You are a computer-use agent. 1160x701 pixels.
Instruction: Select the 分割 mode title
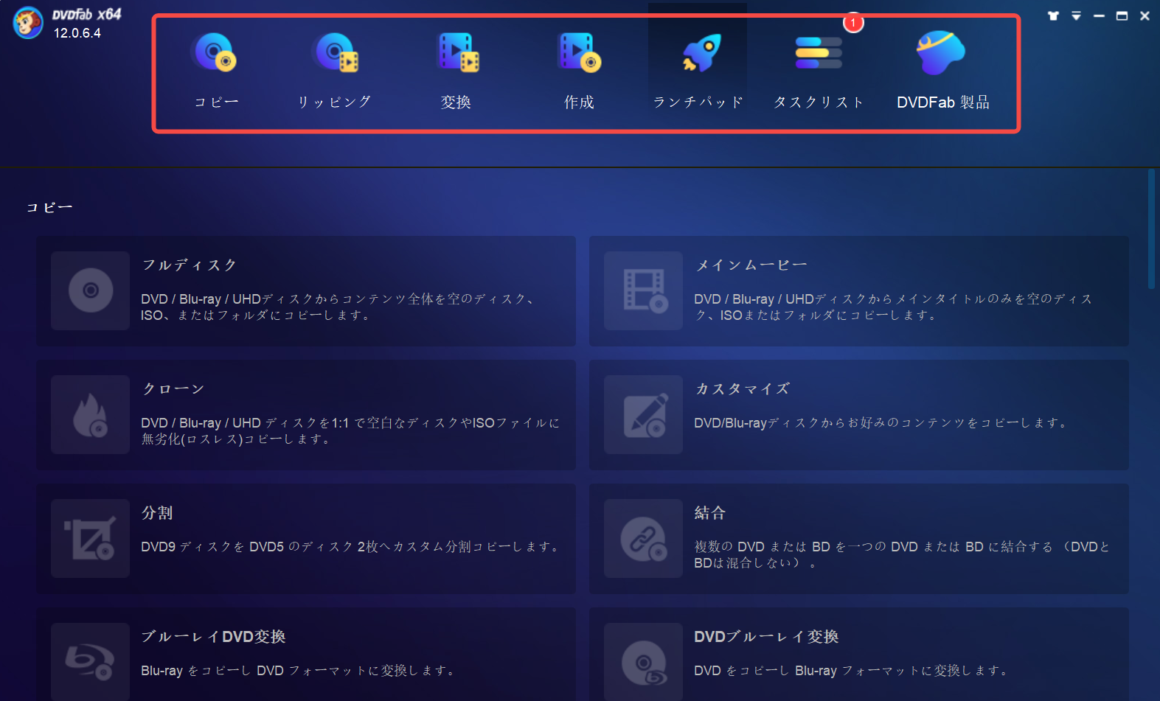pos(157,512)
